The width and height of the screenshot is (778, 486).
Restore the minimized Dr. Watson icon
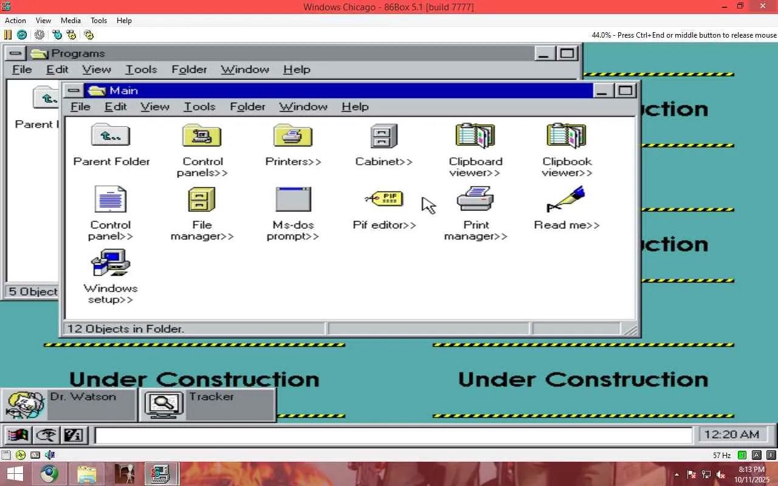[x=68, y=405]
